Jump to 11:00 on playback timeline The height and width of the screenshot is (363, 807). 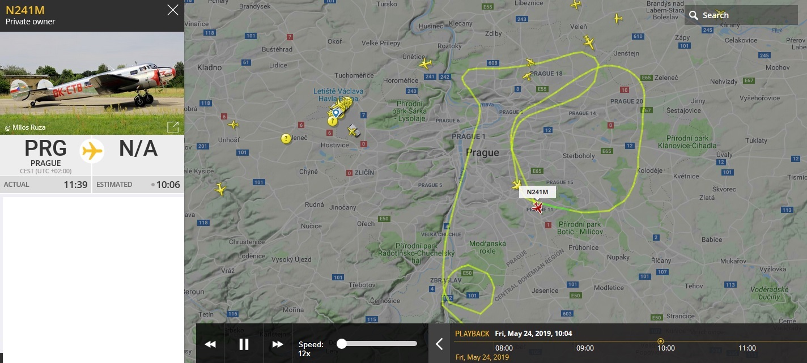click(x=747, y=348)
